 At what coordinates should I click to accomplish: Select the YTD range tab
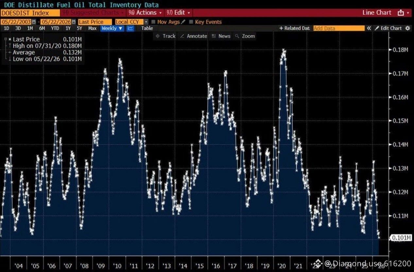point(55,28)
